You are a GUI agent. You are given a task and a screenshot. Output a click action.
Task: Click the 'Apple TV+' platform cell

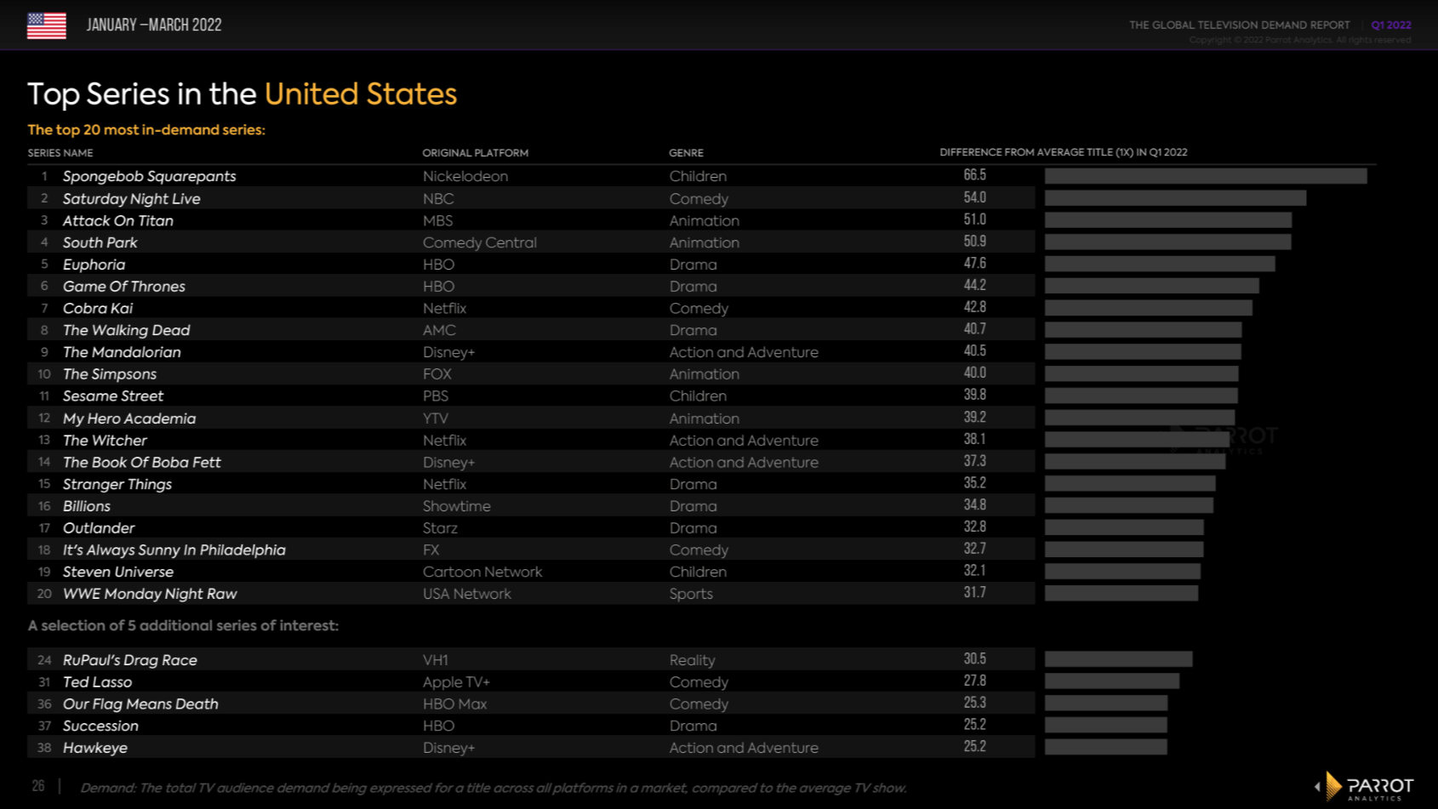456,682
